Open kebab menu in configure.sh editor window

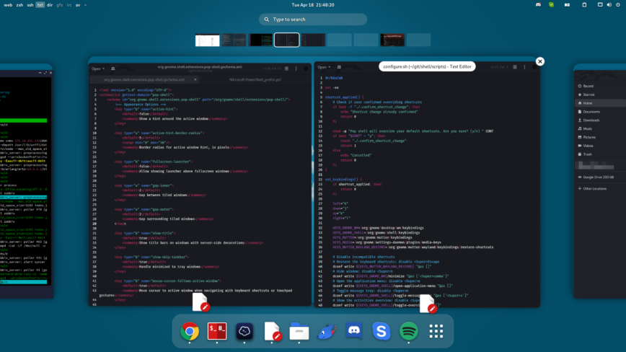click(524, 67)
